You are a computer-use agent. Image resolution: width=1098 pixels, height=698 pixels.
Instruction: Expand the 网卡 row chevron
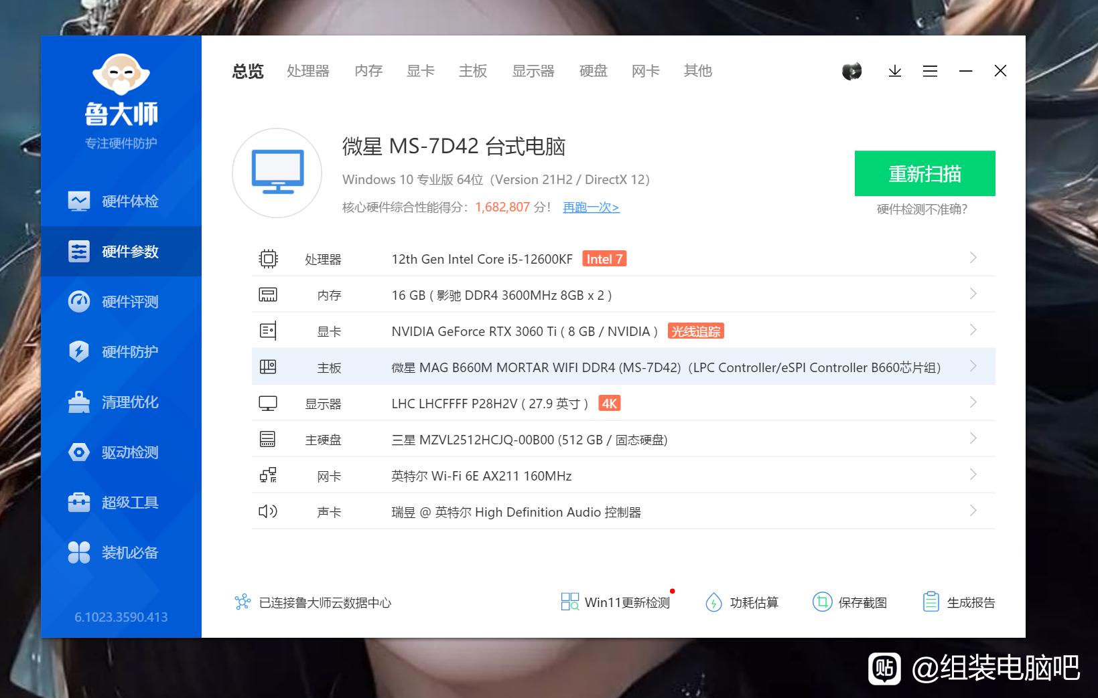point(973,474)
